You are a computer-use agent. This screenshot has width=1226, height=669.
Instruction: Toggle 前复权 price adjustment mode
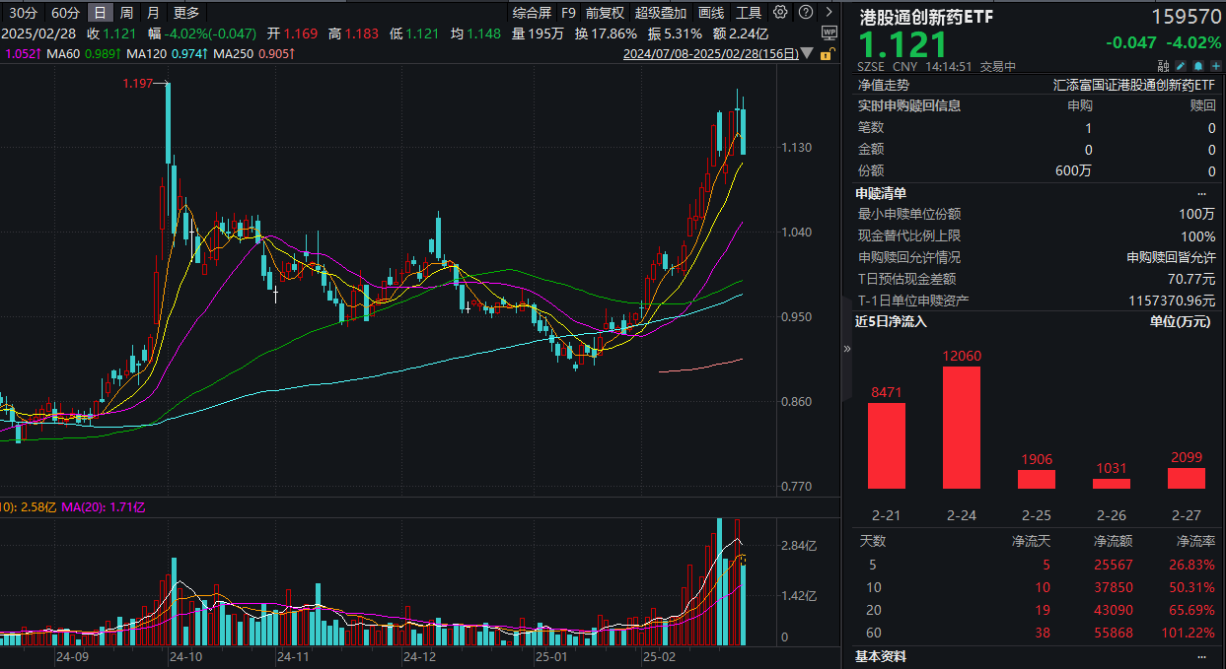tap(604, 13)
